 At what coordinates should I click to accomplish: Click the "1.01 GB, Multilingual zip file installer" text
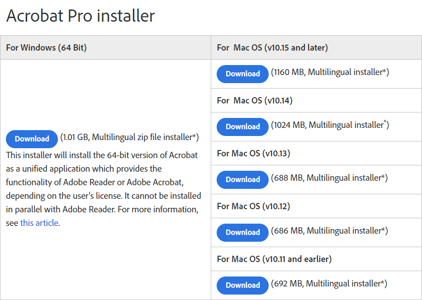(x=129, y=137)
